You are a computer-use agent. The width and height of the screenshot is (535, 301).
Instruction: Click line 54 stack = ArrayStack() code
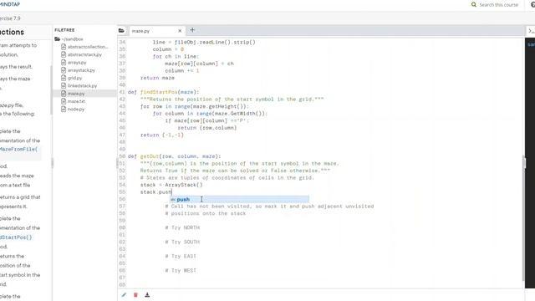point(171,185)
